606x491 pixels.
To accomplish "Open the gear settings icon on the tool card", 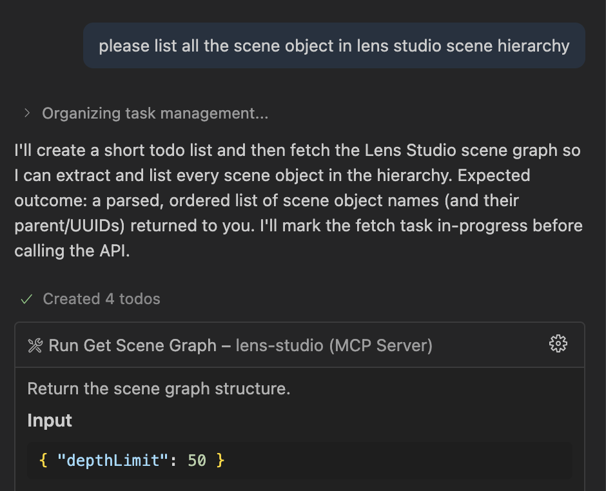I will (x=558, y=344).
